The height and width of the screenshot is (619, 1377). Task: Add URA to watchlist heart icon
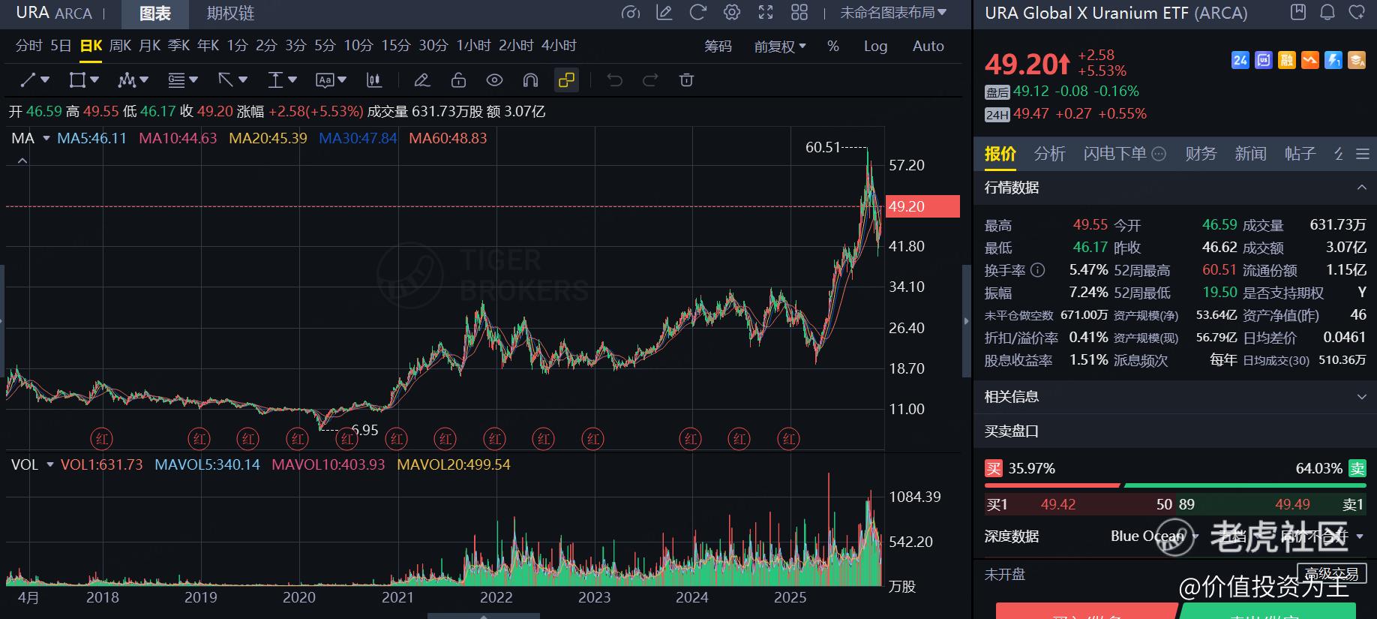pos(1357,13)
